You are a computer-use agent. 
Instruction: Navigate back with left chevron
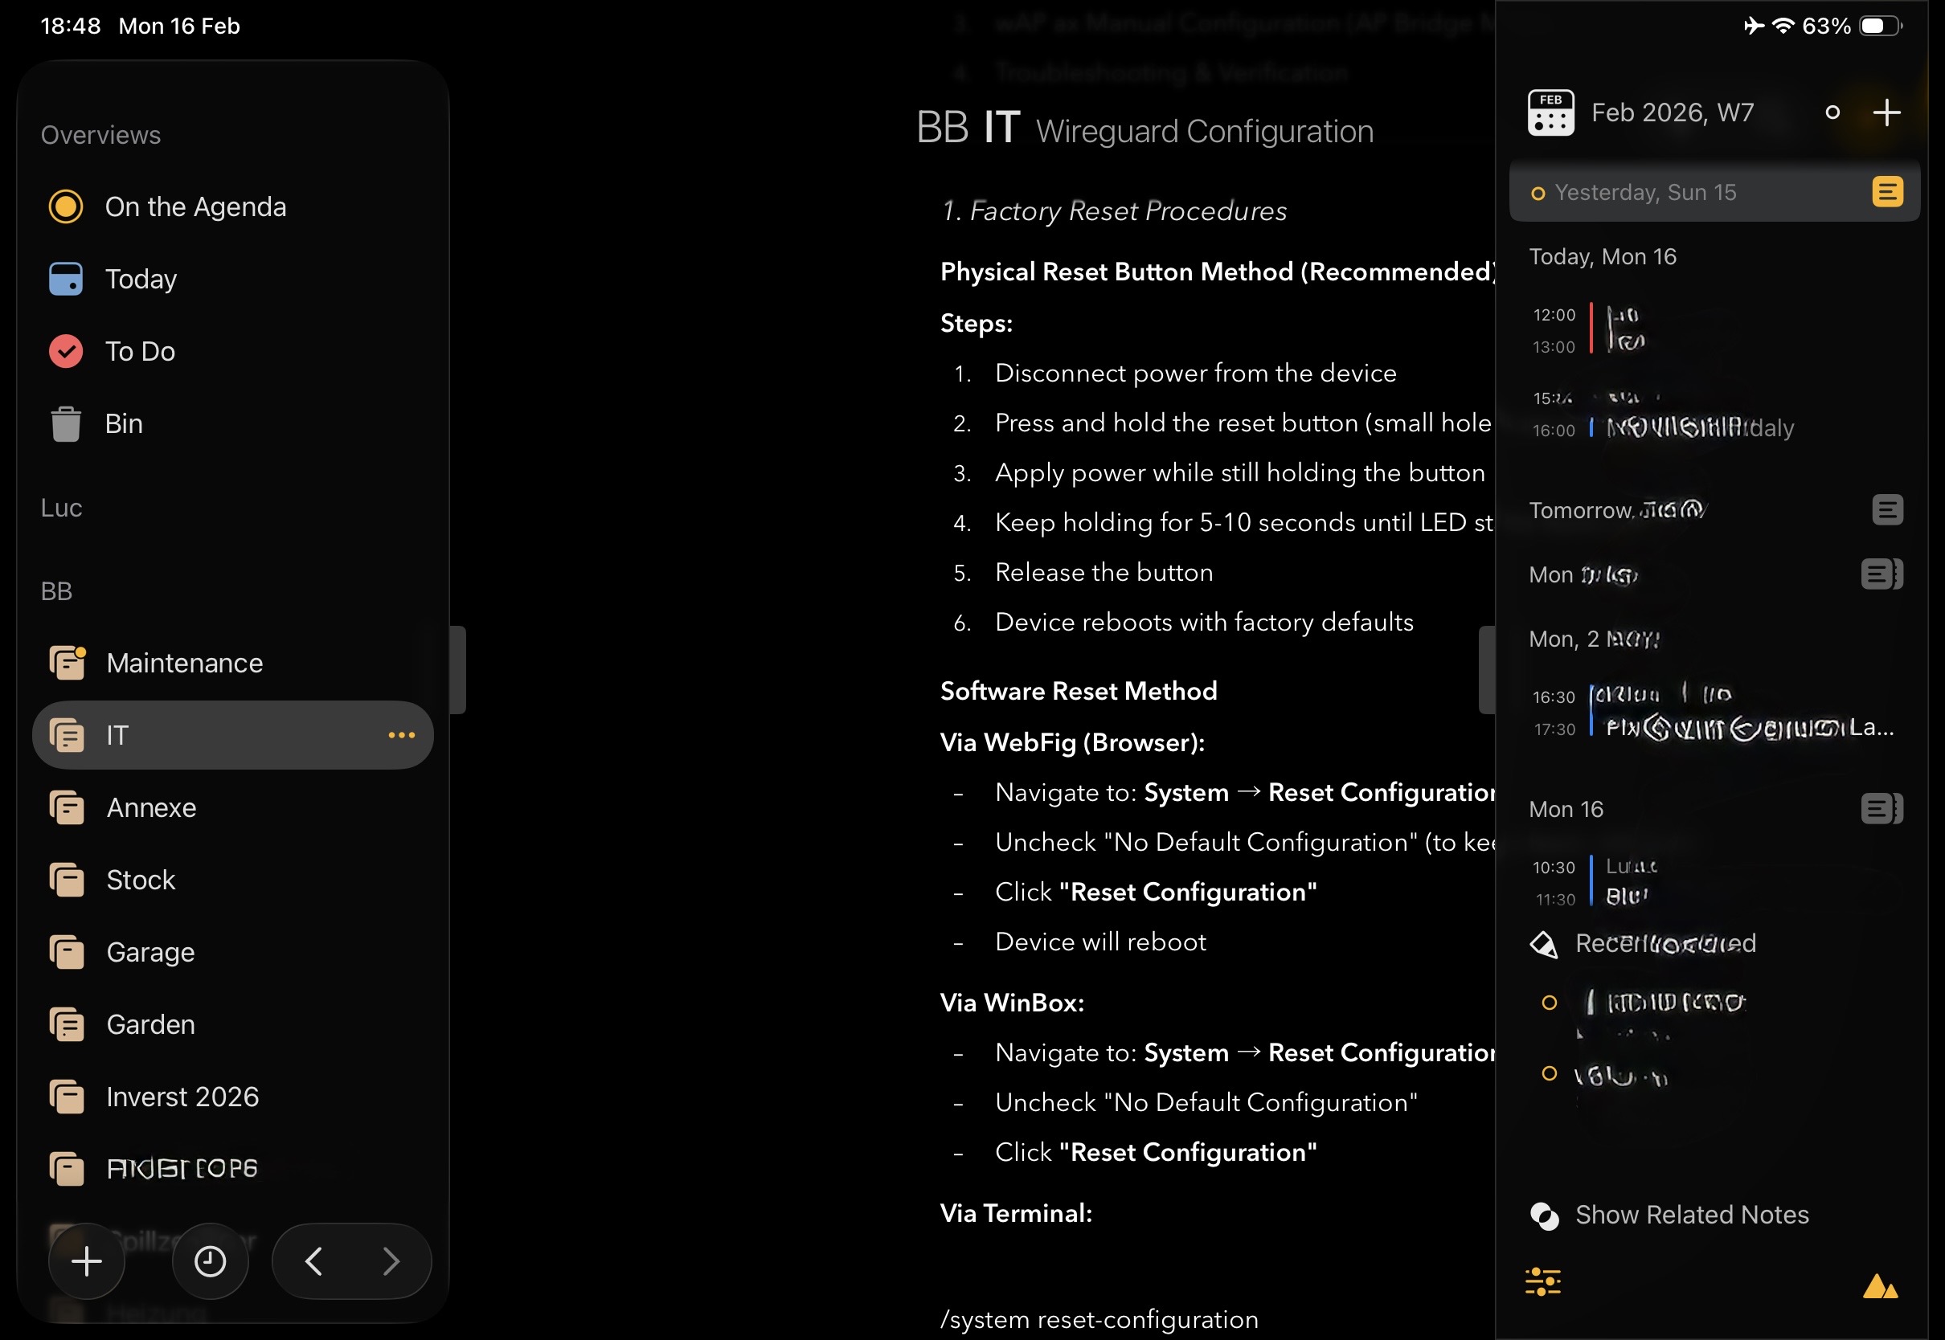pos(314,1261)
